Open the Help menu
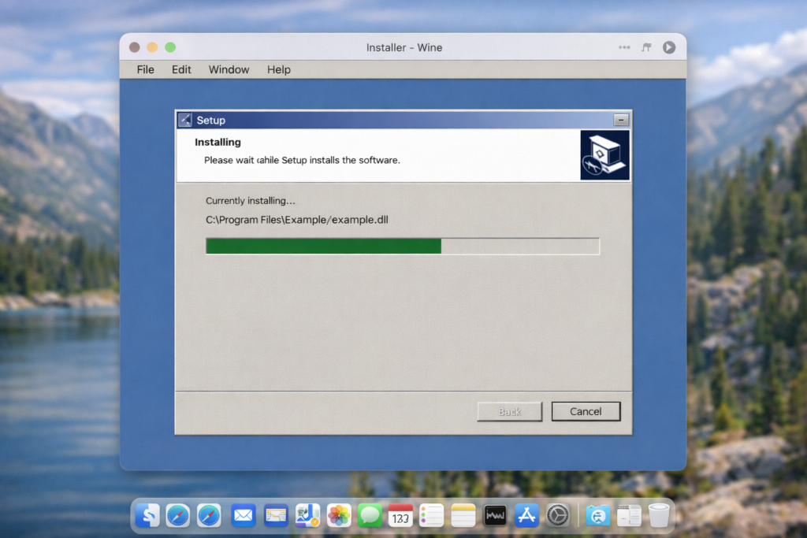This screenshot has height=538, width=807. [x=278, y=69]
